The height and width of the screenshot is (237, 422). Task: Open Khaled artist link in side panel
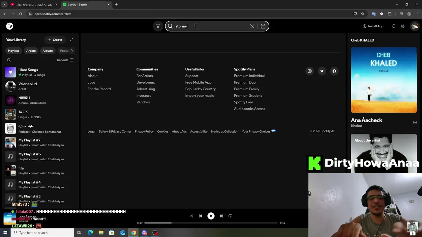pyautogui.click(x=356, y=126)
